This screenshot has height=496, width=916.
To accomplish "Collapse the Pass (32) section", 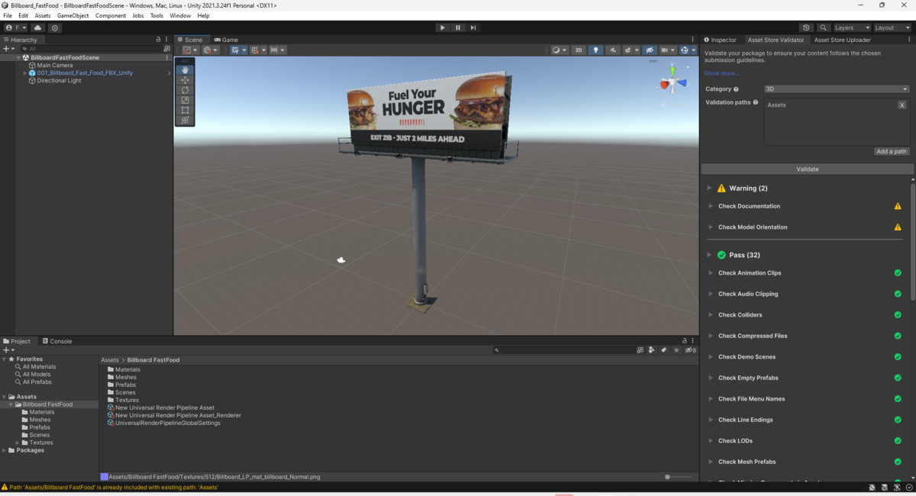I will [x=709, y=255].
